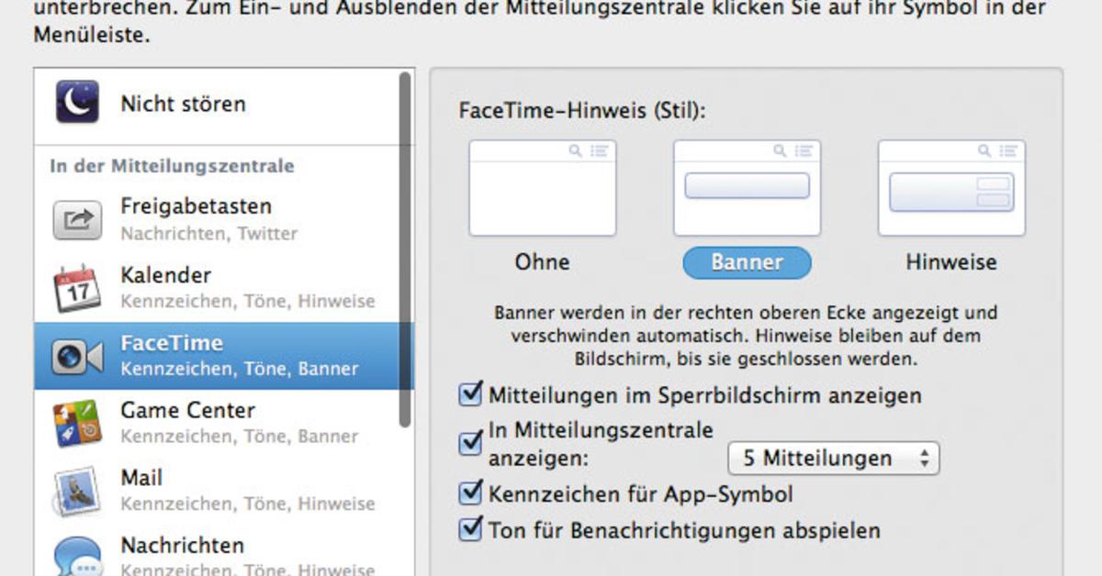Click the Kalender app icon
This screenshot has width=1102, height=576.
77,288
